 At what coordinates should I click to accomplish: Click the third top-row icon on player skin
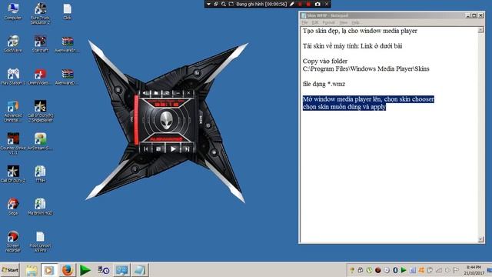(167, 93)
